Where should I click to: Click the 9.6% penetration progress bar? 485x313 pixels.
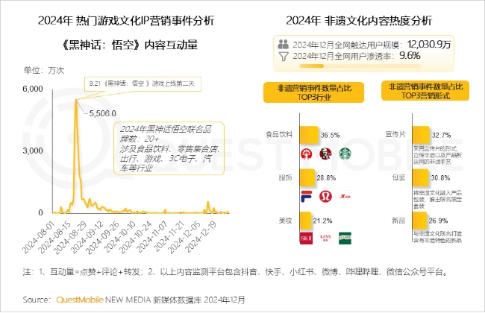tap(360, 66)
